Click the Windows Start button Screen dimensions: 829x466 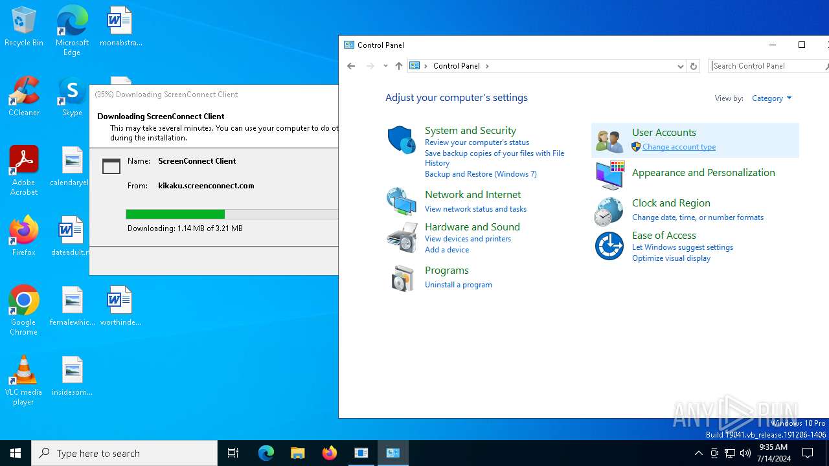pos(16,453)
